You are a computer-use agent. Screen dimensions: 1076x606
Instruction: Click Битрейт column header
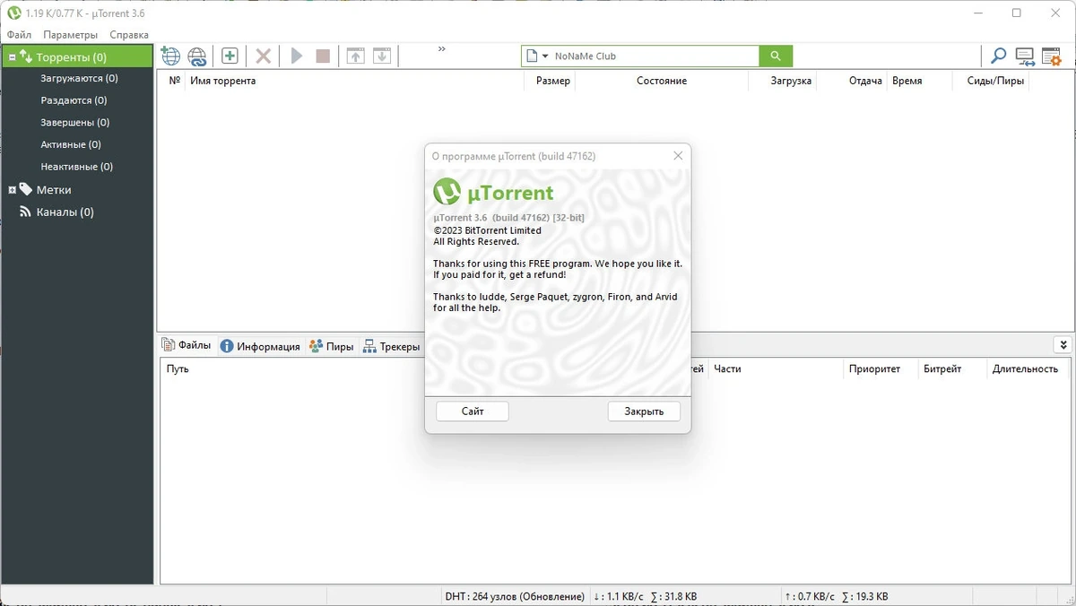[x=942, y=368]
